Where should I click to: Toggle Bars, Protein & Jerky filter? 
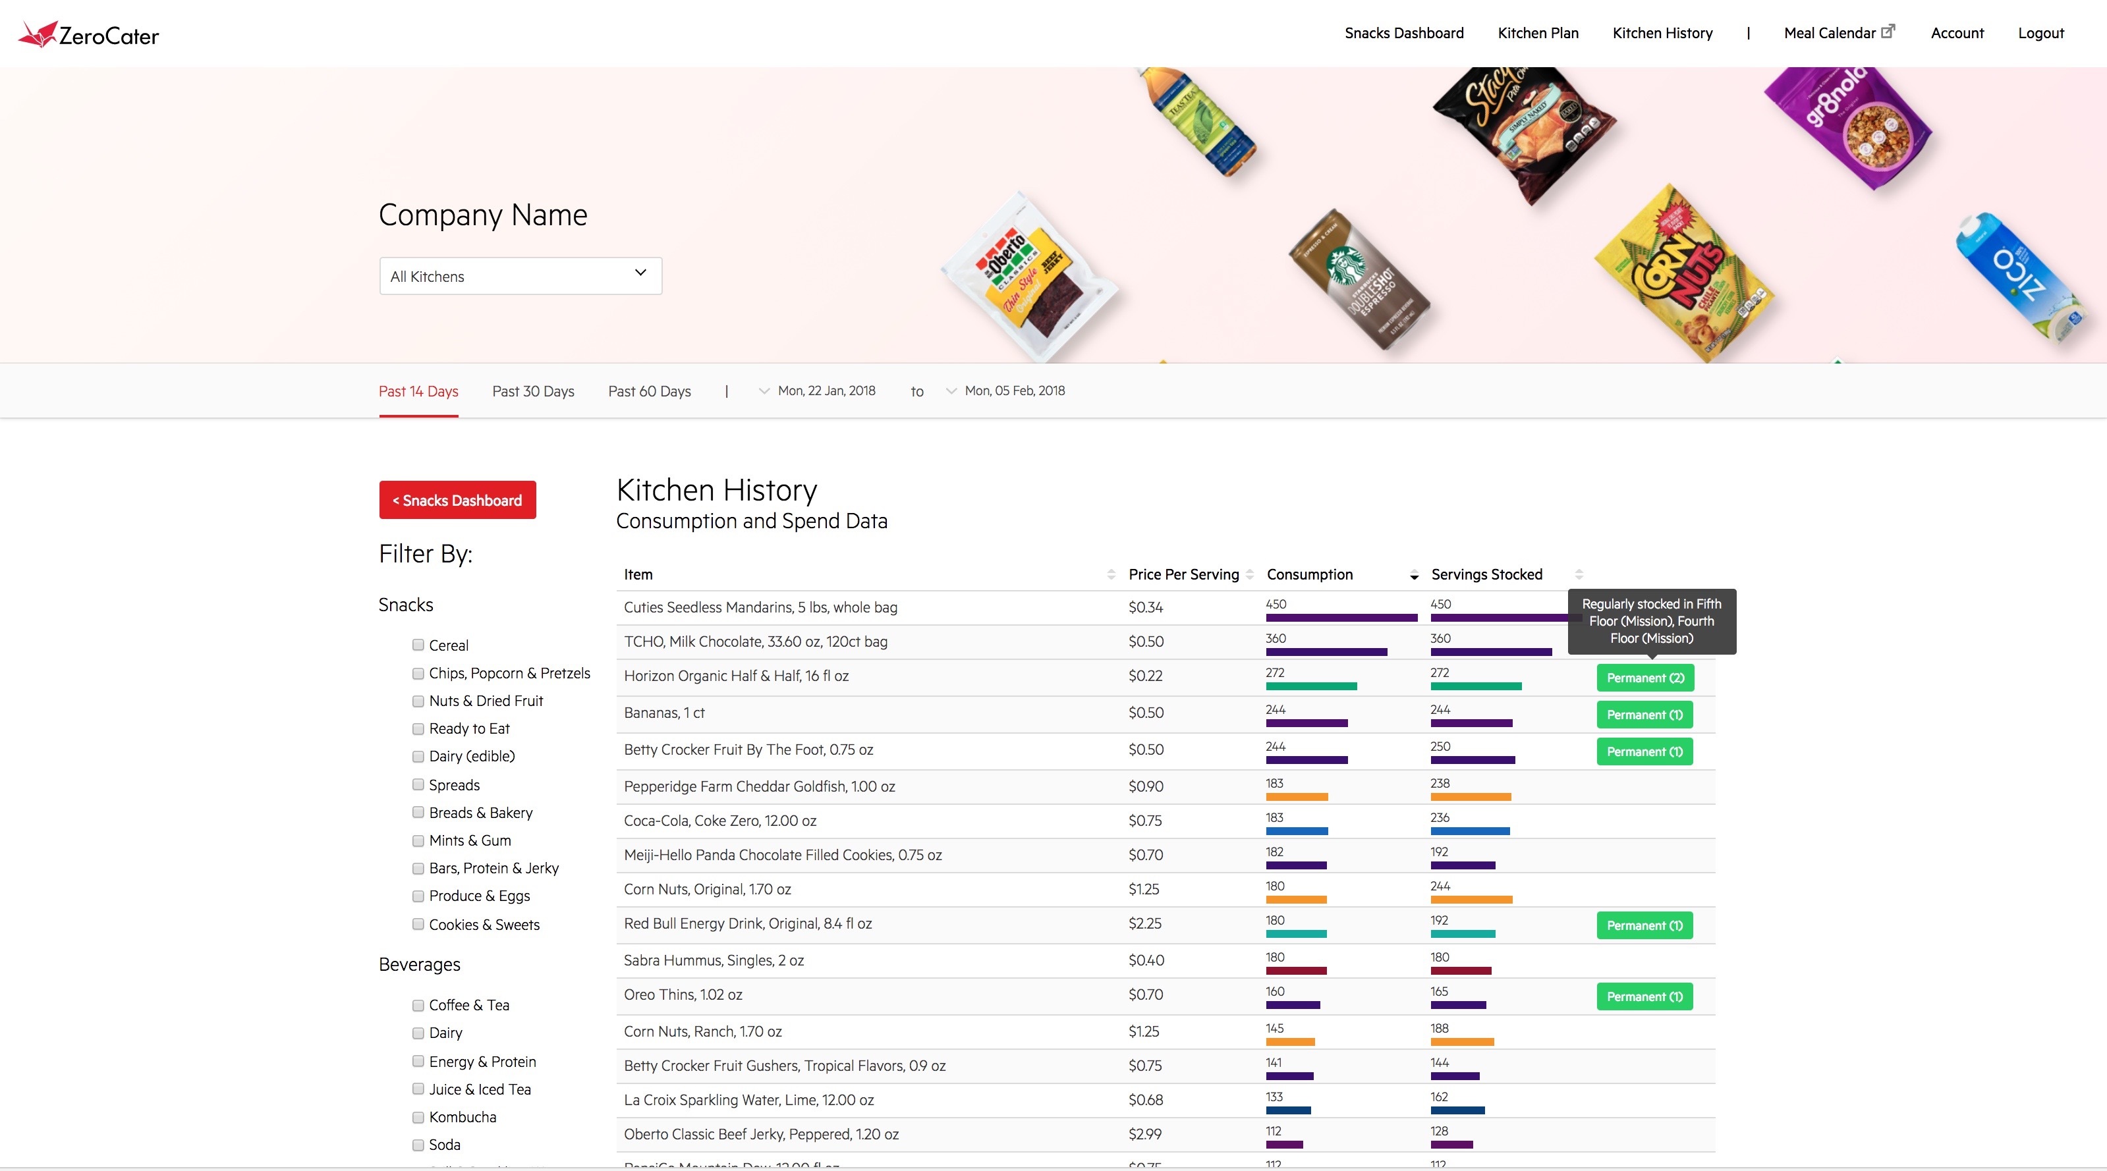[418, 867]
